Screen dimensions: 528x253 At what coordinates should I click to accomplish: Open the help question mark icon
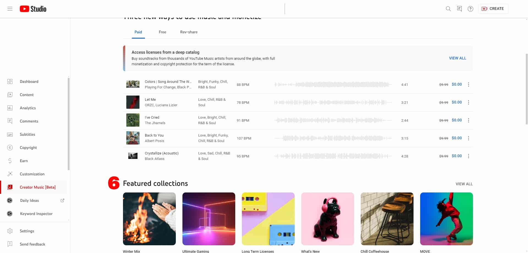pos(470,9)
